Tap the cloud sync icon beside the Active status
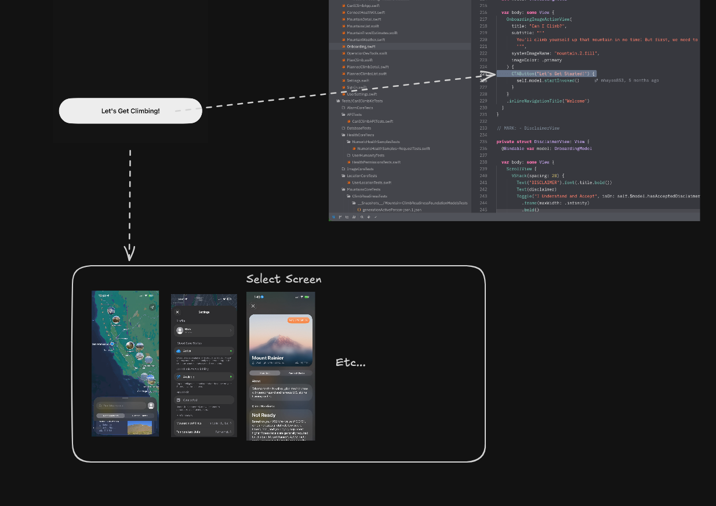 coord(178,351)
